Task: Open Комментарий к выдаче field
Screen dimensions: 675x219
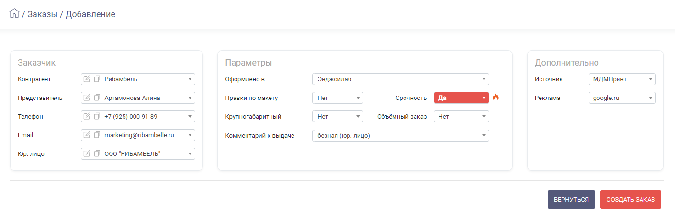Action: 401,135
